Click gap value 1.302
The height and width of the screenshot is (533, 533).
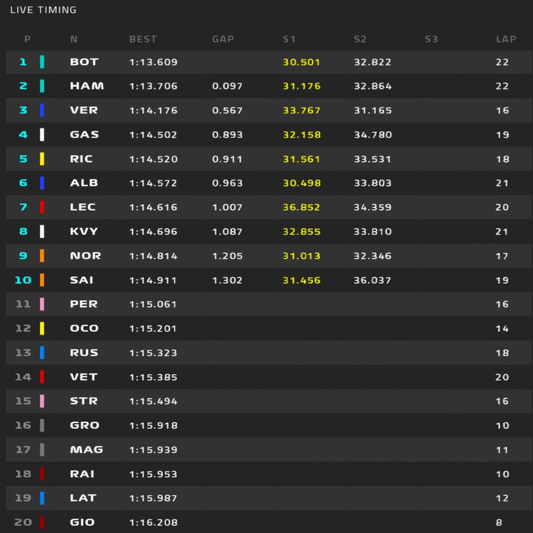(x=227, y=281)
